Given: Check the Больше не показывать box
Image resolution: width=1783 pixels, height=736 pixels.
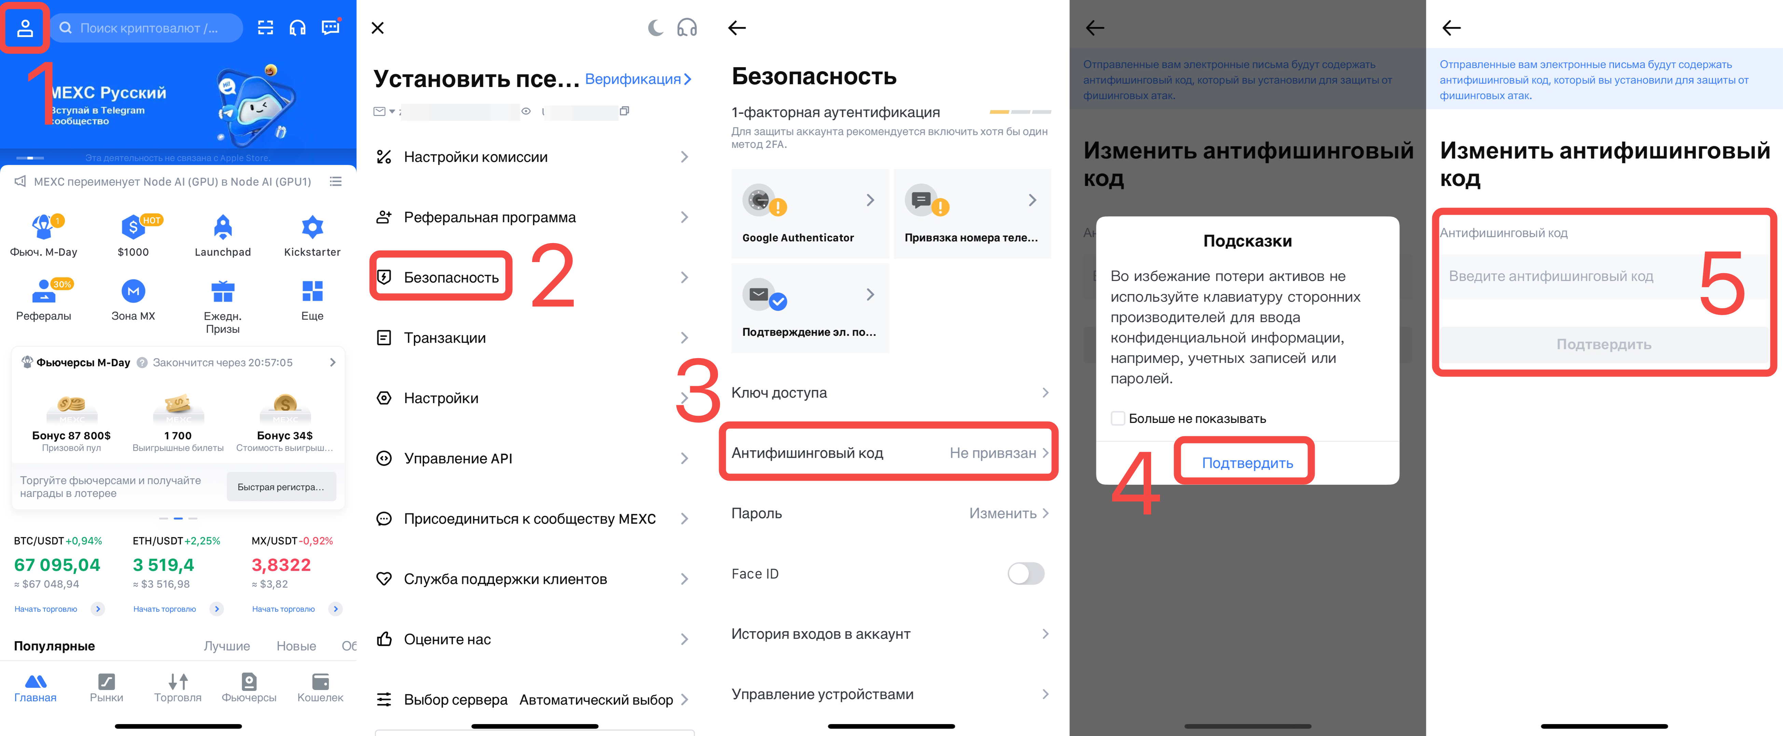Looking at the screenshot, I should click(x=1117, y=419).
